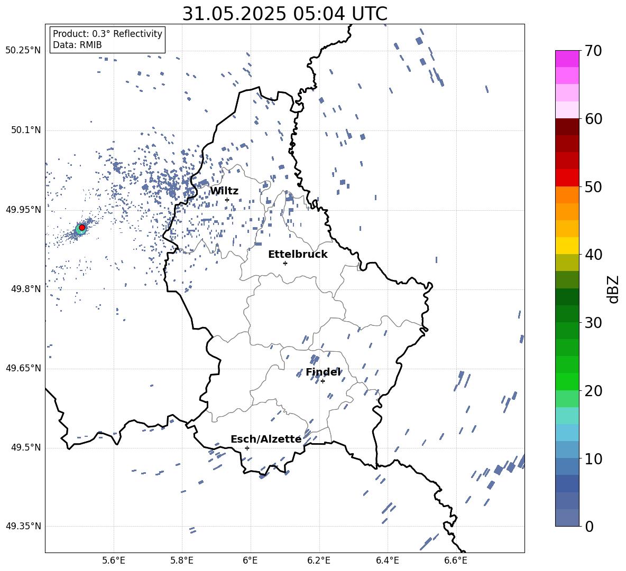Click the Wiltz city label
Screen dimensions: 626x571
pos(224,191)
